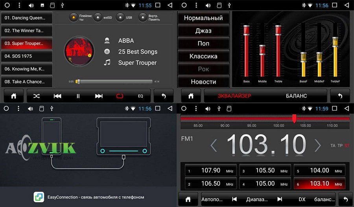
Task: Select Джаз equalizer preset
Action: tap(203, 31)
